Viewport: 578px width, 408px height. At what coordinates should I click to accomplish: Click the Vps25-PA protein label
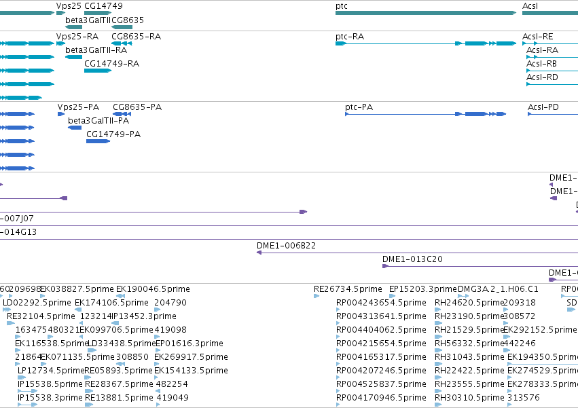(x=78, y=107)
